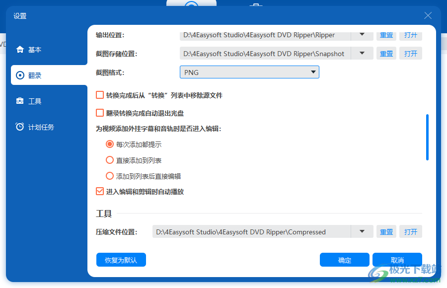The image size is (447, 288).
Task: Enable 转换完成后从"转换"列表中移除源文件 checkbox
Action: pyautogui.click(x=100, y=95)
